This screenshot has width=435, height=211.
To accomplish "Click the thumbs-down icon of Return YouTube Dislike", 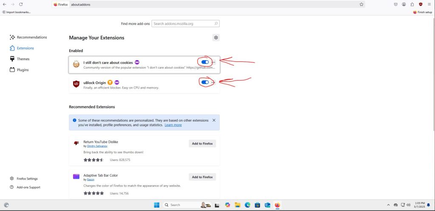I will coord(76,143).
